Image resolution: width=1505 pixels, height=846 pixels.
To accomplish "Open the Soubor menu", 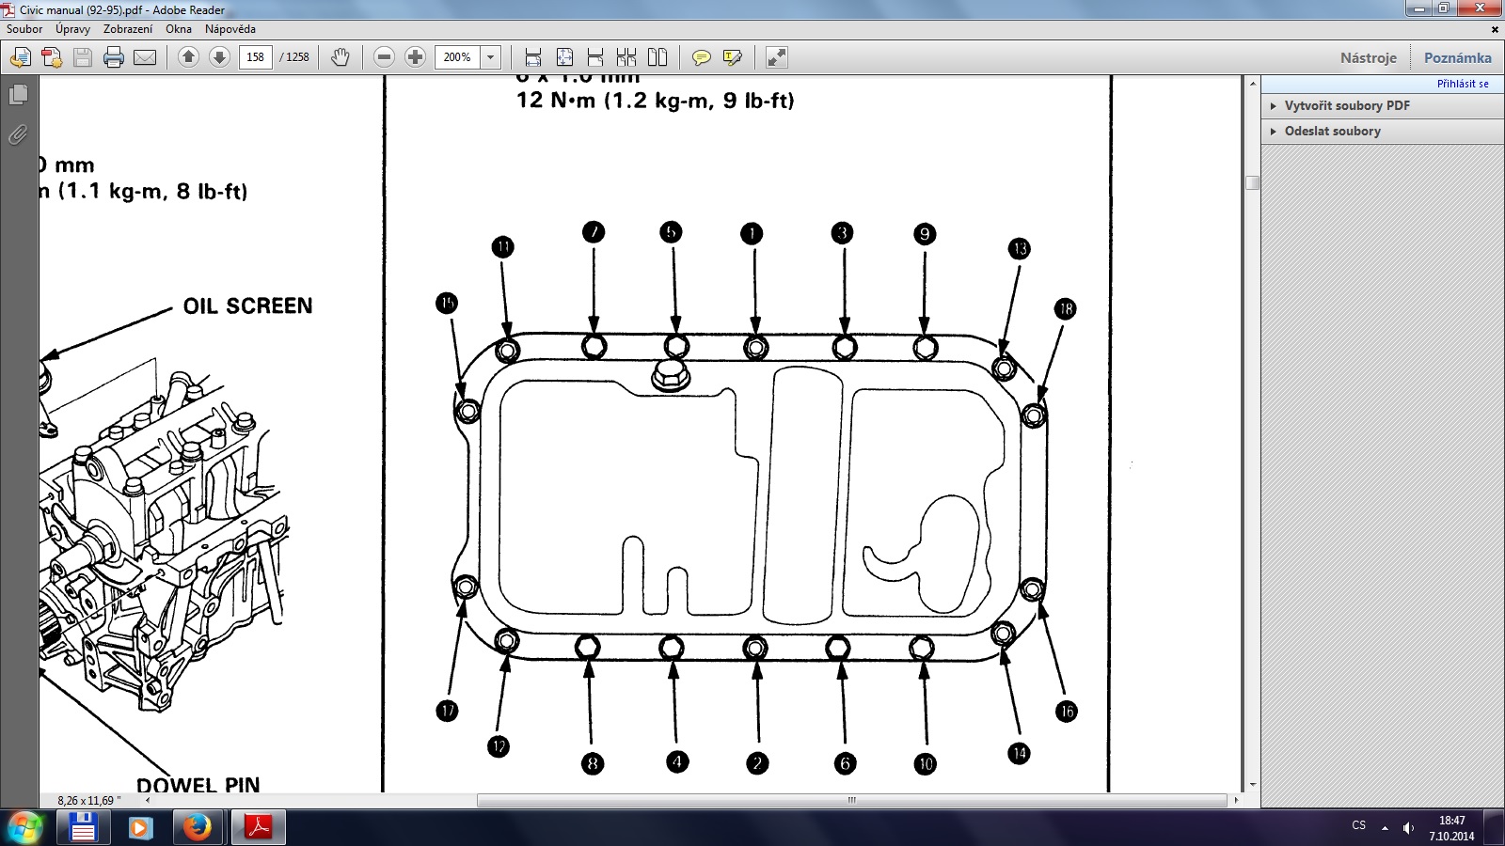I will coord(24,29).
